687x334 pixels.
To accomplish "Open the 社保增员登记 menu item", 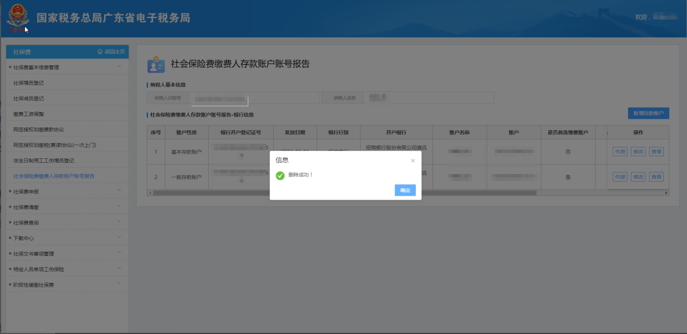I will point(28,83).
